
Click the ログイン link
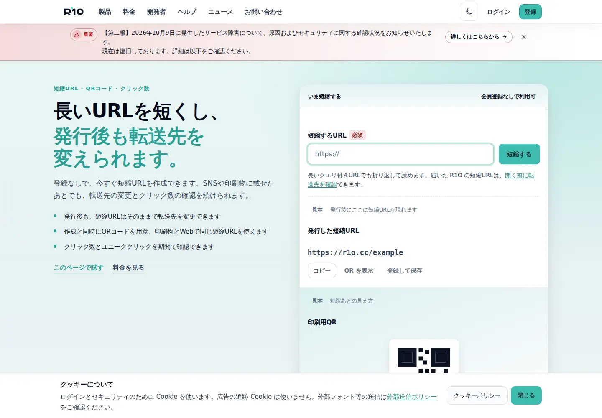(498, 12)
